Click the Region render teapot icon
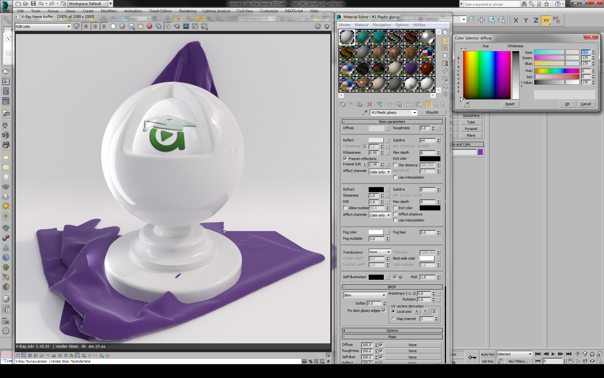Screen dimensions: 604x378 (x=177, y=26)
